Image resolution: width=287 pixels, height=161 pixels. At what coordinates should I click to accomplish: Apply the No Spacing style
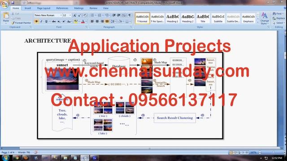[x=157, y=18]
